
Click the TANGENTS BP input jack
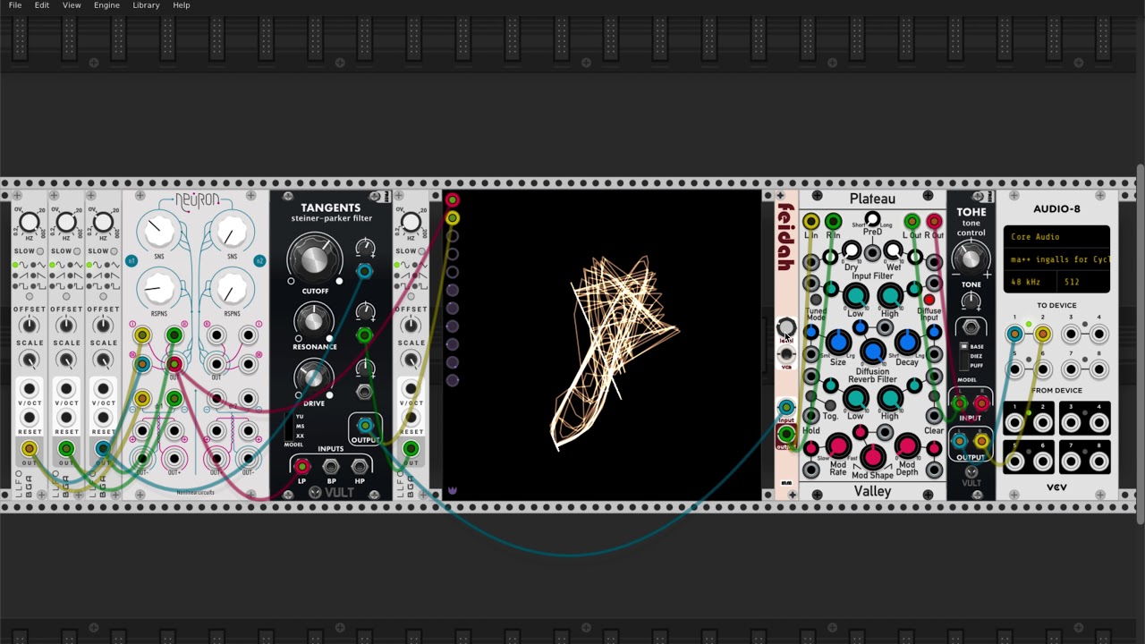click(x=331, y=467)
